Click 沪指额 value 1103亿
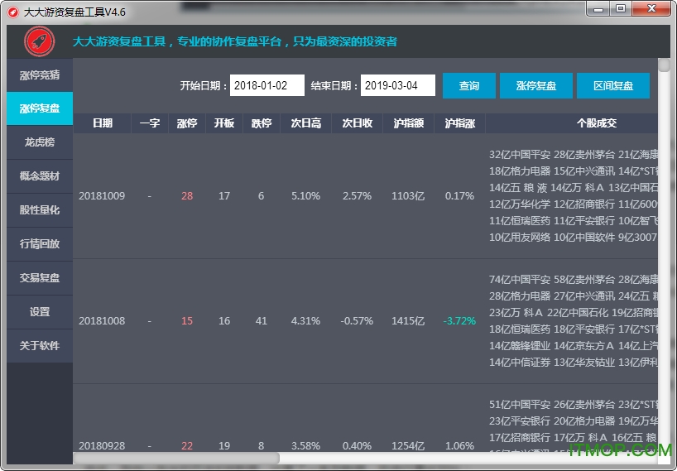This screenshot has height=471, width=677. tap(408, 196)
